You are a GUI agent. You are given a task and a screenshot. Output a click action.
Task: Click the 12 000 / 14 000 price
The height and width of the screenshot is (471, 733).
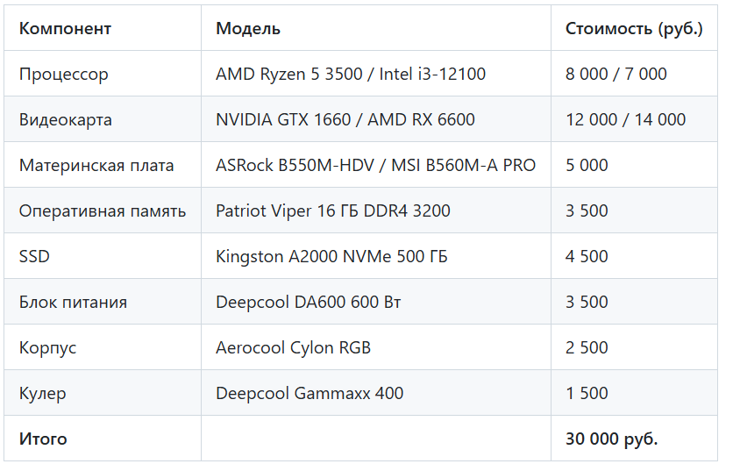point(625,120)
